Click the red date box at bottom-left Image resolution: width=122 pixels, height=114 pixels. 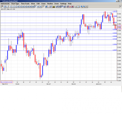pos(6,82)
